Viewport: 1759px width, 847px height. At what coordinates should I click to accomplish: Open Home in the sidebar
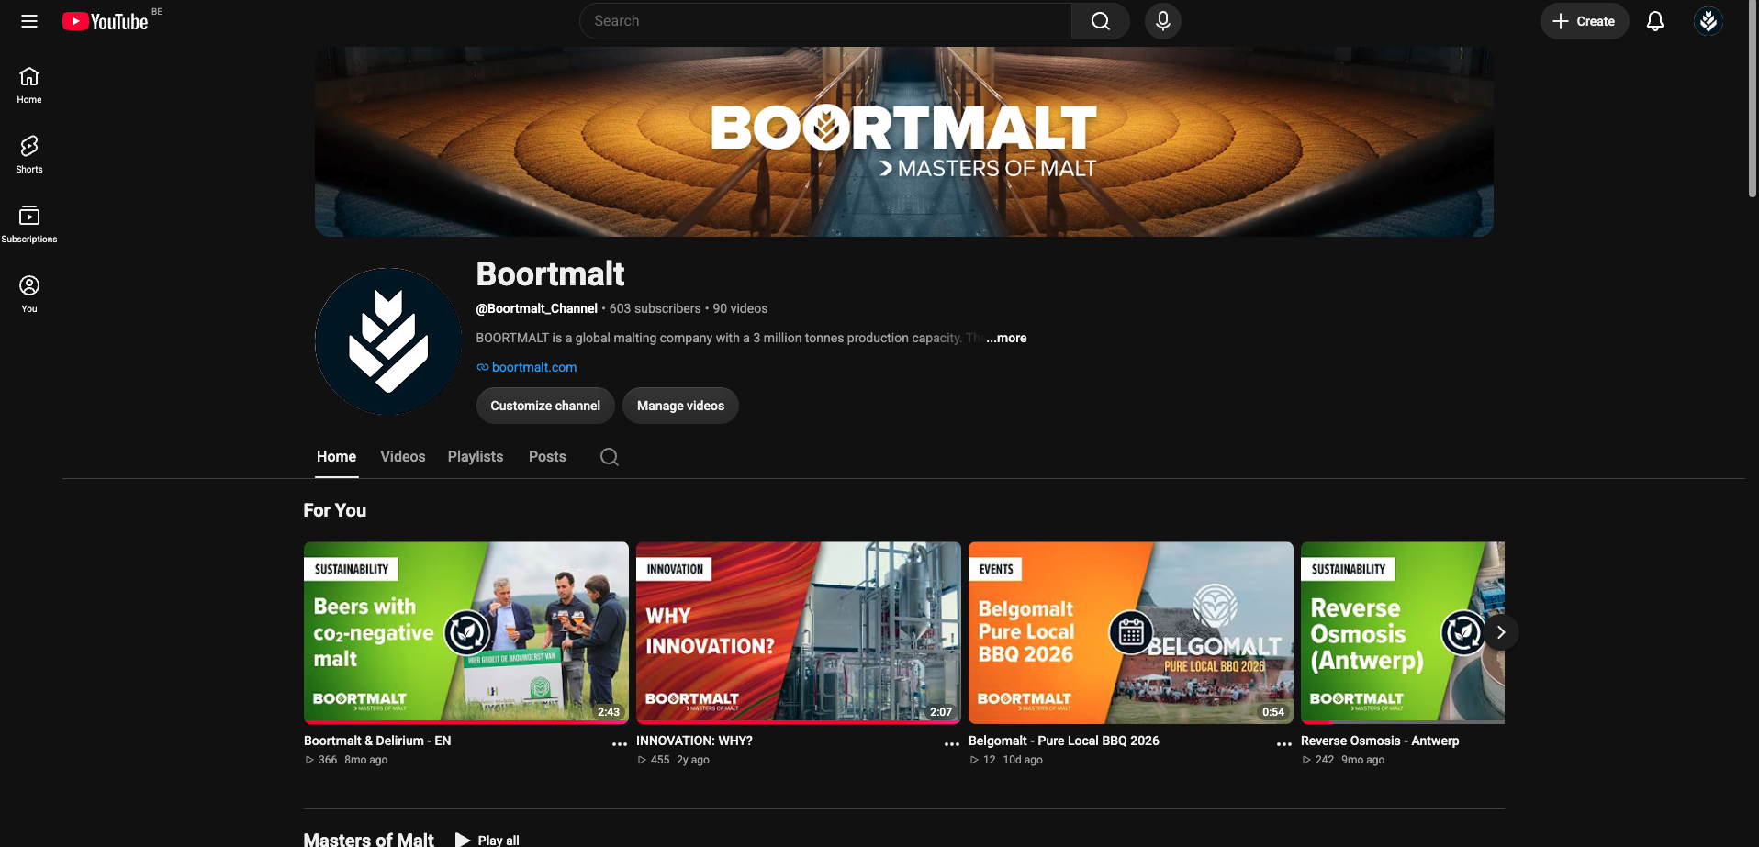29,85
